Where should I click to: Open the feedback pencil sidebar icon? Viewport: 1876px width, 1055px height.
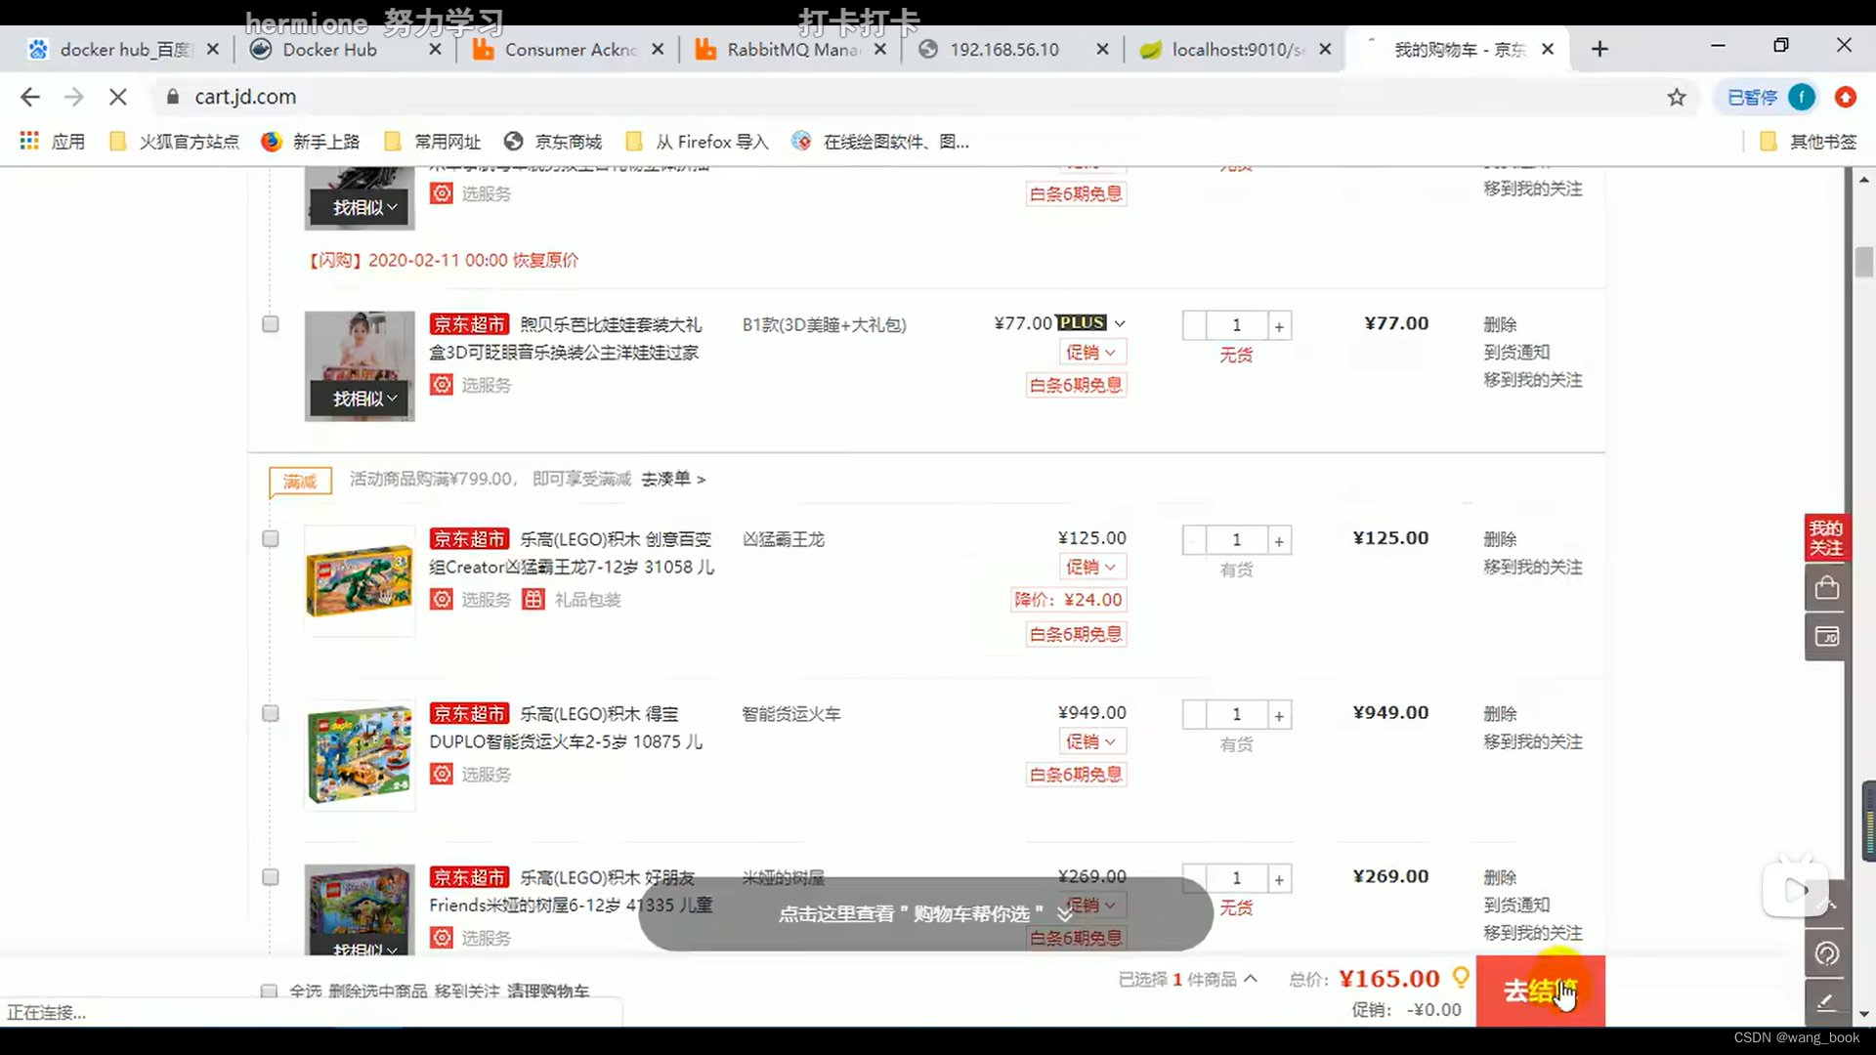click(1826, 1002)
